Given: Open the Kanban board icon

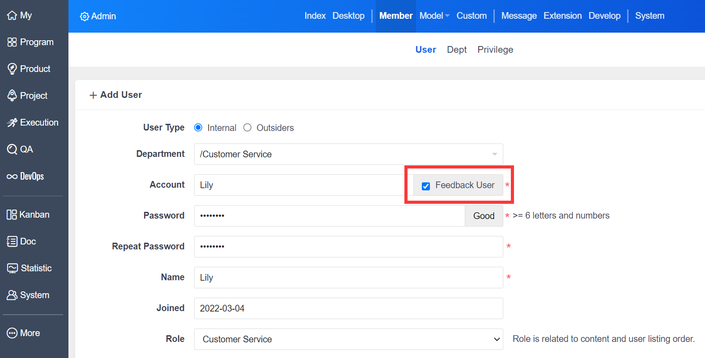Looking at the screenshot, I should click(12, 215).
